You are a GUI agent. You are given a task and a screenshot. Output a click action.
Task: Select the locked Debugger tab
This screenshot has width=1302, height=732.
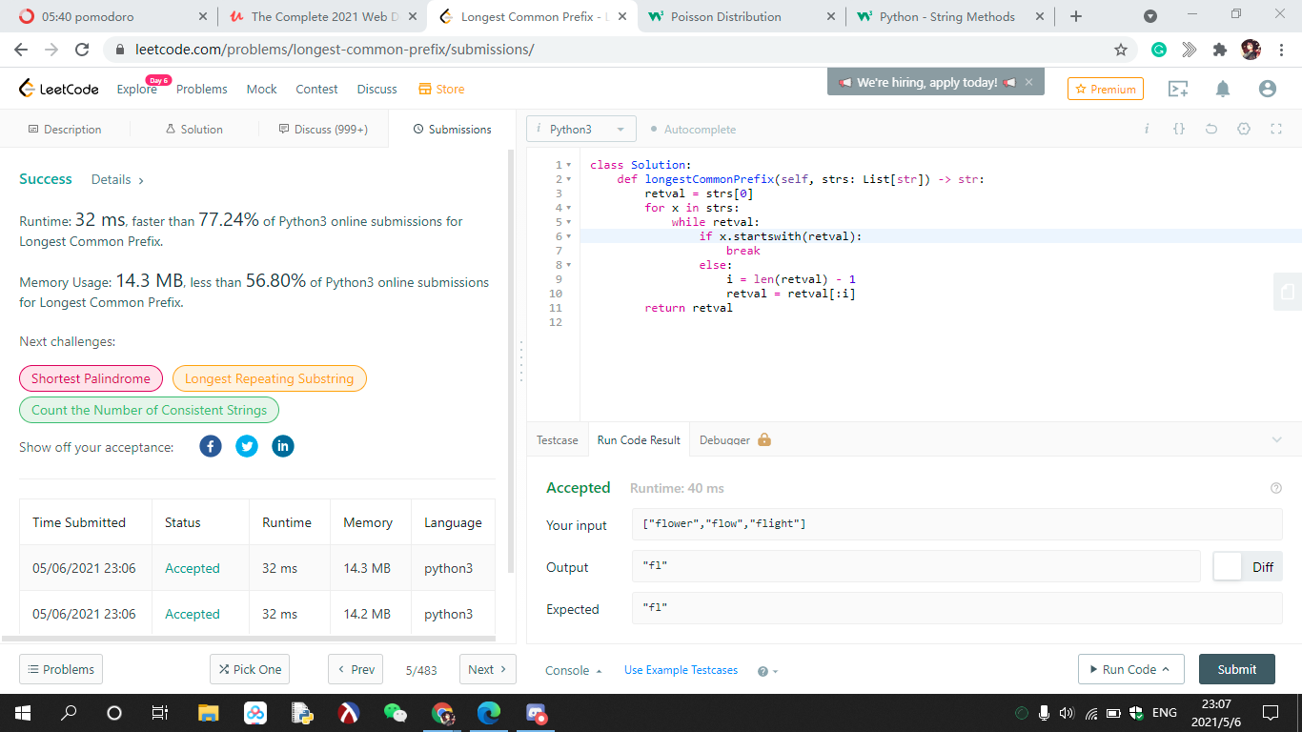click(x=735, y=439)
